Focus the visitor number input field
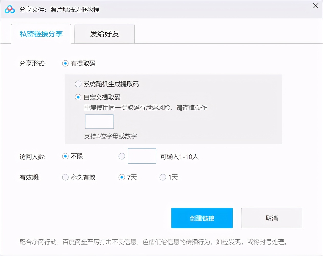 point(142,156)
